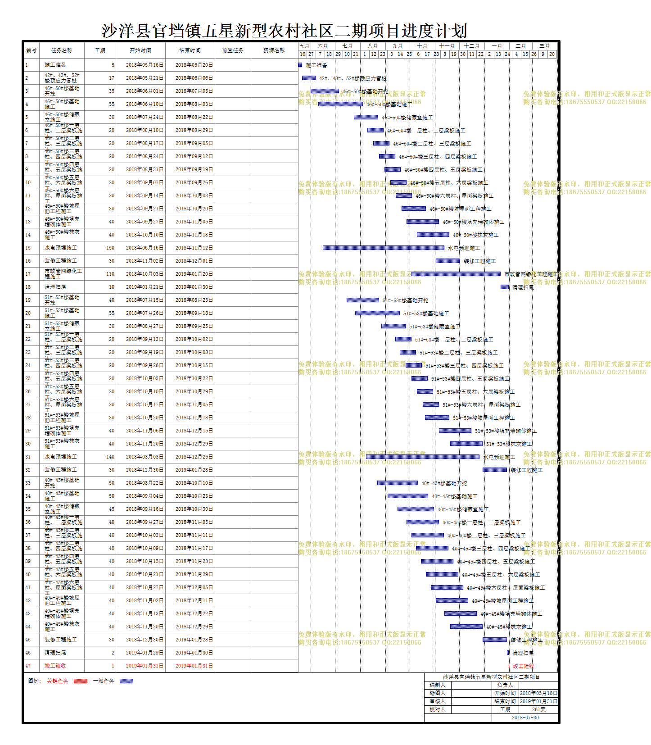Click the 前置任务 column header

(233, 50)
